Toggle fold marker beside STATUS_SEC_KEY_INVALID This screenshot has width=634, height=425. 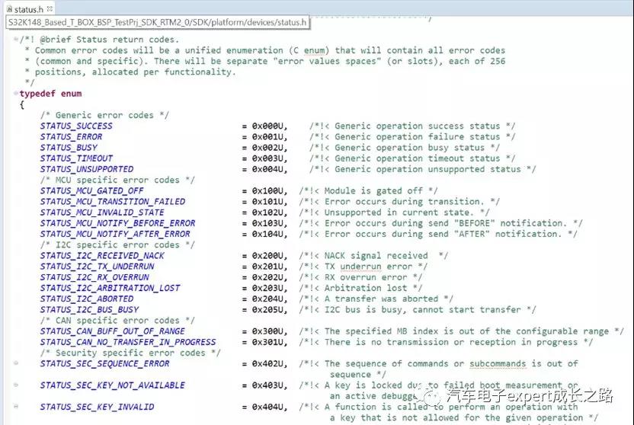[16, 407]
